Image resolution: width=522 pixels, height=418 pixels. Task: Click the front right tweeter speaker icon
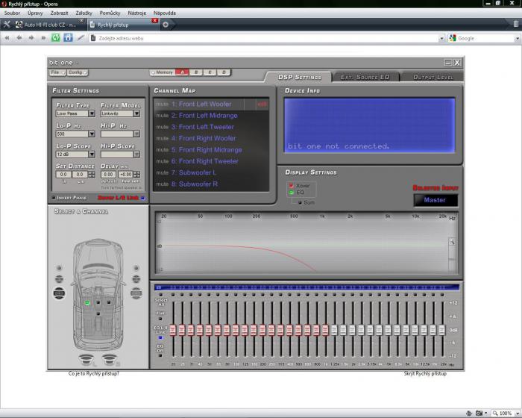[137, 268]
